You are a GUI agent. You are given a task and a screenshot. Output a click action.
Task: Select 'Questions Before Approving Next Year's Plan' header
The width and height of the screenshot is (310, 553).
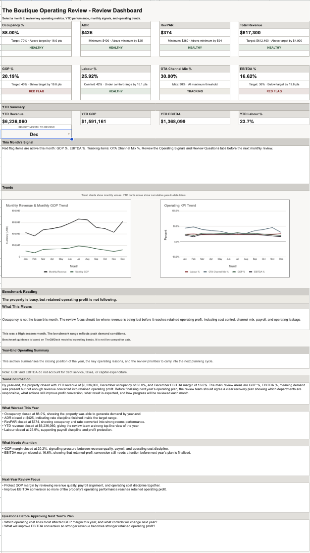[x=155, y=516]
